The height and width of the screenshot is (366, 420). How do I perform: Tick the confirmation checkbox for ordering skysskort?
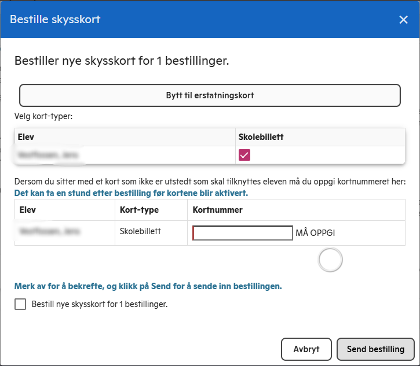click(20, 304)
